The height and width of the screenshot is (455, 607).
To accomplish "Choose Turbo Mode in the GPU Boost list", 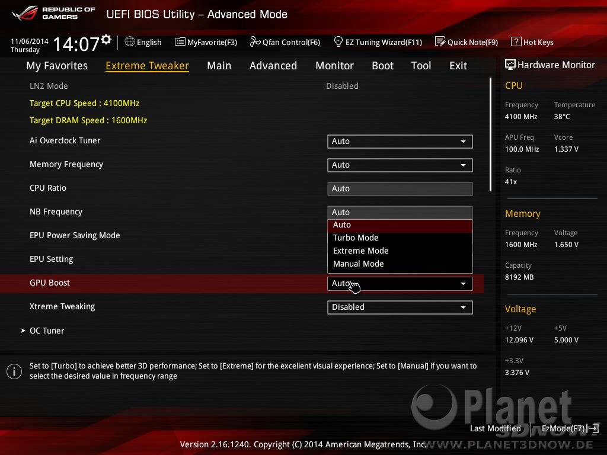I will (400, 238).
